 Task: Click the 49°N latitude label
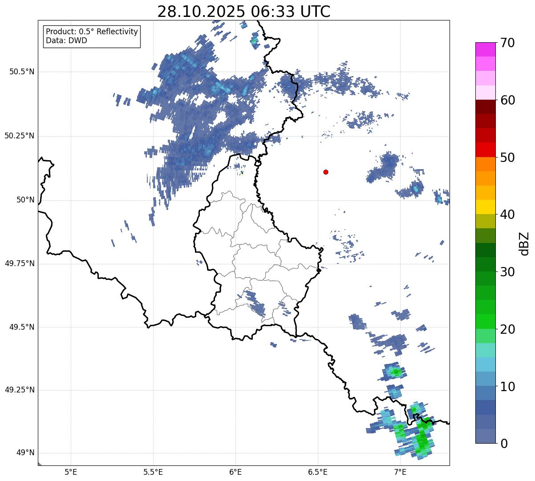tap(25, 453)
